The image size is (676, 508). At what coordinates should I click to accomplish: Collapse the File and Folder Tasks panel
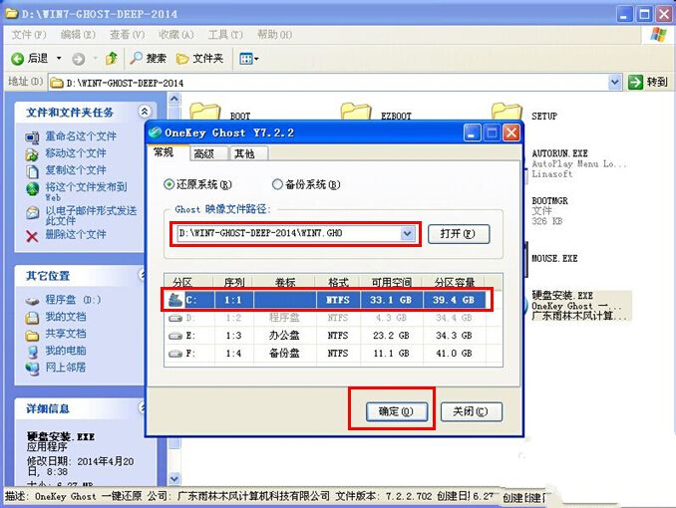145,113
